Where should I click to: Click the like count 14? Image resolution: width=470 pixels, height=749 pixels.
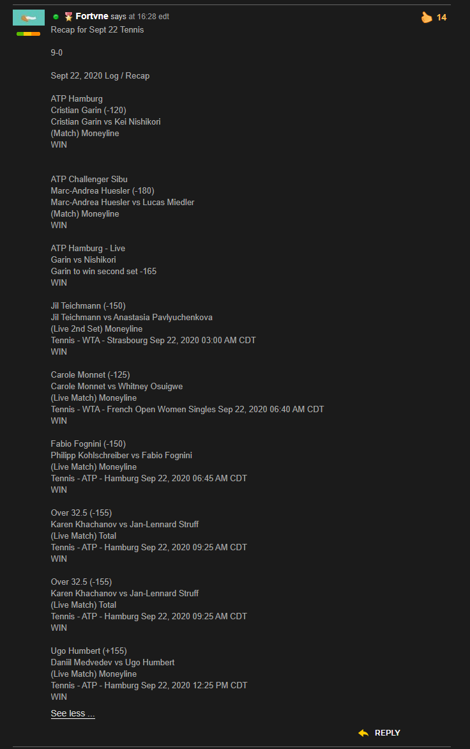[x=441, y=18]
